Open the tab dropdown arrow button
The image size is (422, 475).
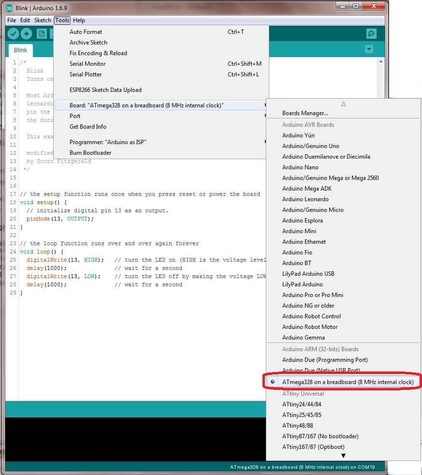pos(369,49)
